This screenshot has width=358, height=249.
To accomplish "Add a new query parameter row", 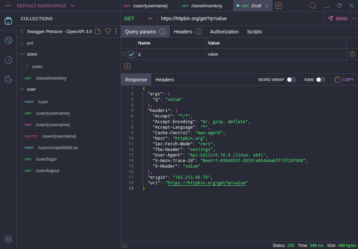I will 127,66.
